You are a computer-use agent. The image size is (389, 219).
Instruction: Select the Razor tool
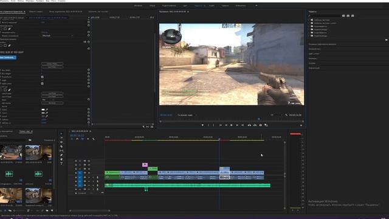tap(61, 147)
